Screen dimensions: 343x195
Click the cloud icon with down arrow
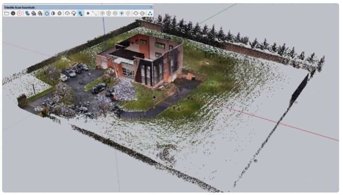[x=74, y=13]
